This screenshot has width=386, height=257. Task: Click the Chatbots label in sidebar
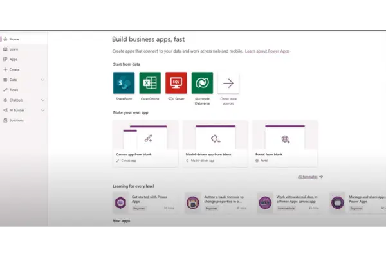point(16,100)
